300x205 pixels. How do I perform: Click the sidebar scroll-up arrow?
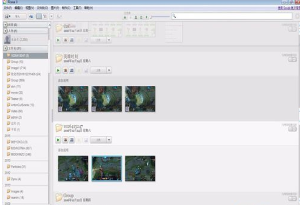(x=49, y=25)
